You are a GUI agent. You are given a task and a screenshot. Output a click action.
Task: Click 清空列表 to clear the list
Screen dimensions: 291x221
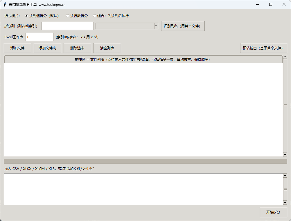click(107, 48)
